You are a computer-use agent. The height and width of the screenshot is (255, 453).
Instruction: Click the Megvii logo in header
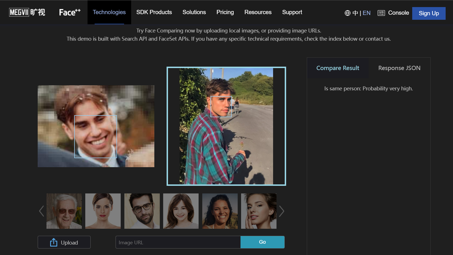[x=27, y=12]
